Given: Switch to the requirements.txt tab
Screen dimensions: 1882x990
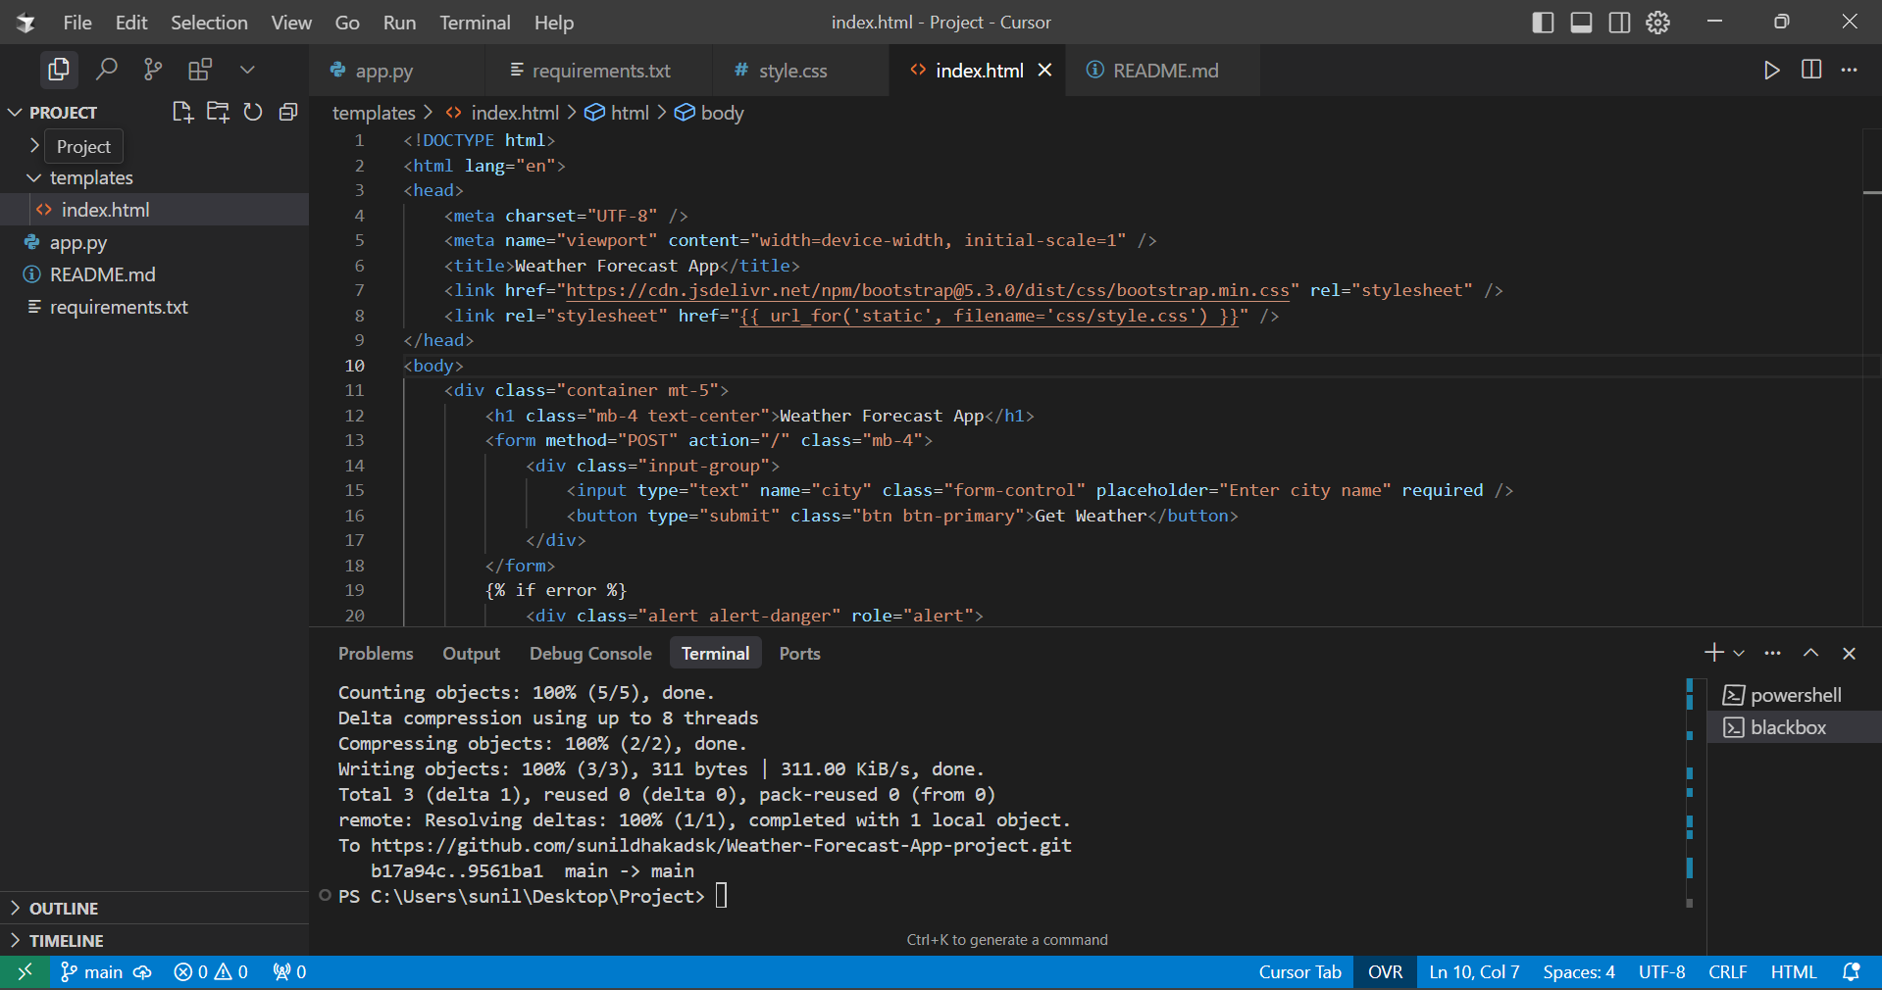Looking at the screenshot, I should [x=598, y=71].
